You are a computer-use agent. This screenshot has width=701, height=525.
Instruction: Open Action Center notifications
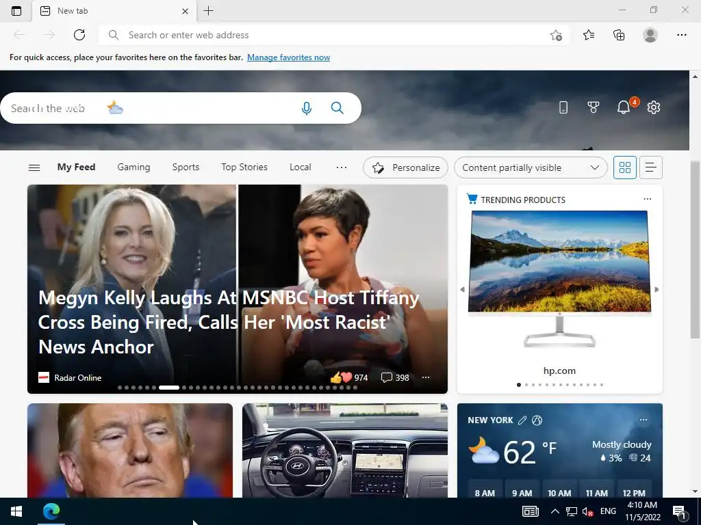679,511
